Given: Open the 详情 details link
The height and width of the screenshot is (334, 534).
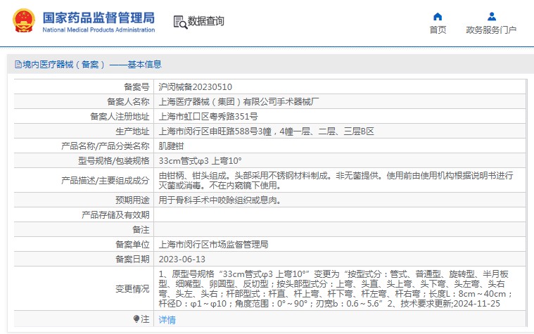Looking at the screenshot, I should [167, 320].
